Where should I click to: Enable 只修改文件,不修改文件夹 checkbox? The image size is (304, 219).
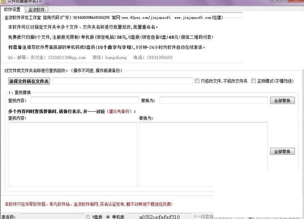[x=197, y=81]
